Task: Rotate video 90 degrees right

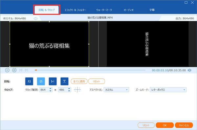Action: (x=41, y=81)
